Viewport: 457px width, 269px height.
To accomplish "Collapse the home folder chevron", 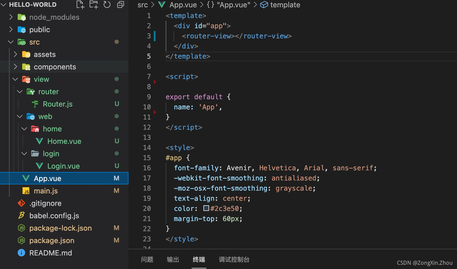I will point(25,129).
